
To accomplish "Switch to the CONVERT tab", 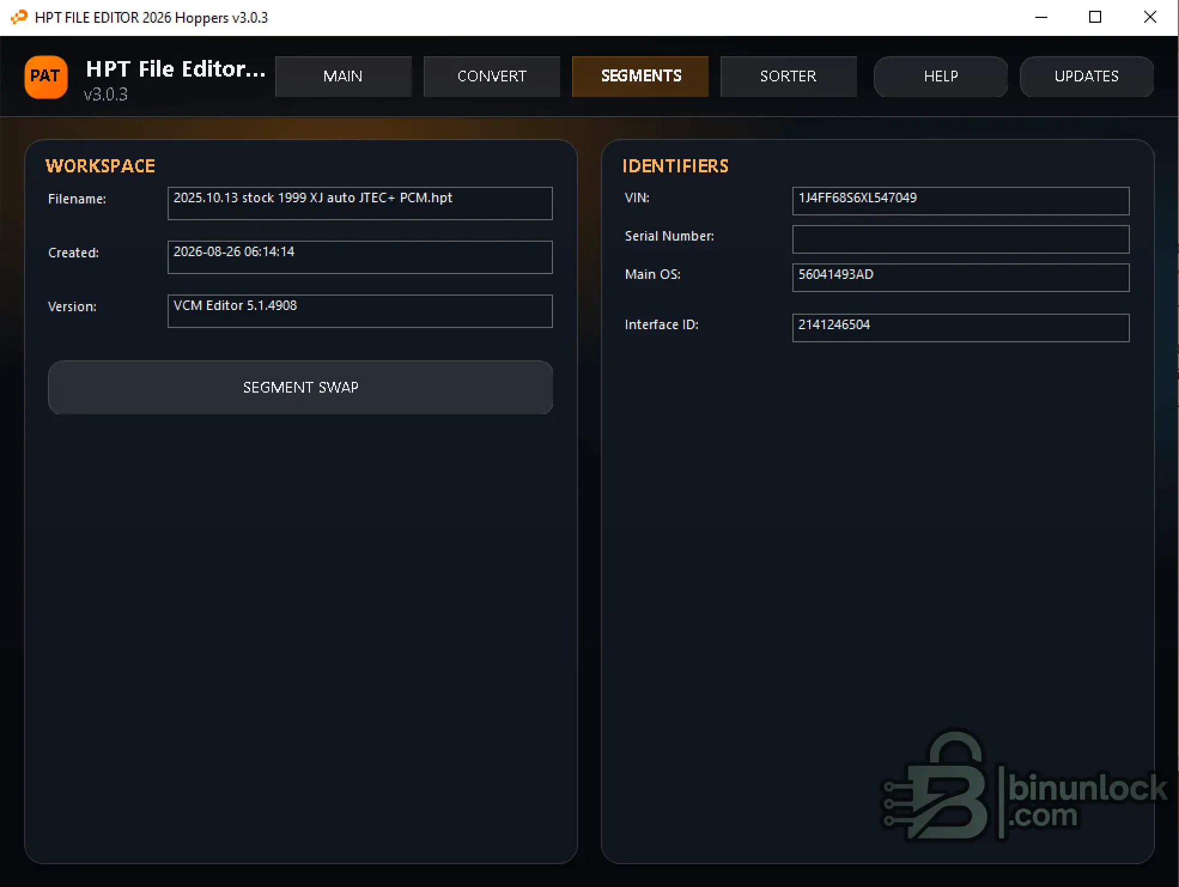I will click(492, 77).
